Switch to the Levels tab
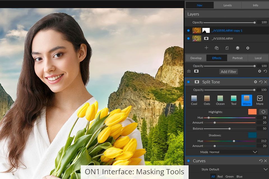Image resolution: width=269 pixels, height=179 pixels. (228, 5)
